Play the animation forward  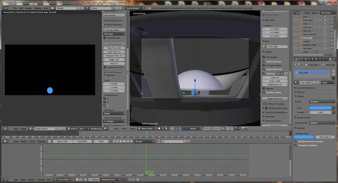pyautogui.click(x=124, y=141)
